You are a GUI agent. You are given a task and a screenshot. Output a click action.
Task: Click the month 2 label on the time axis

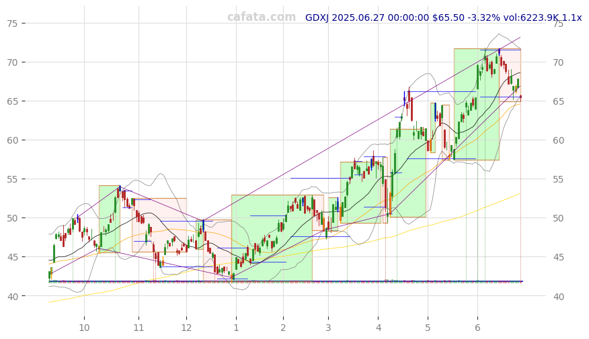pyautogui.click(x=283, y=328)
